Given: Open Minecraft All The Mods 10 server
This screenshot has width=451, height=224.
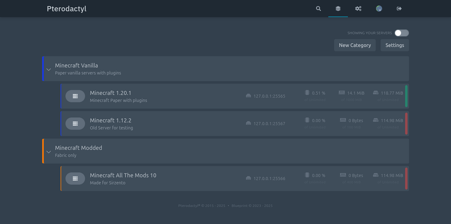Looking at the screenshot, I should coord(235,178).
